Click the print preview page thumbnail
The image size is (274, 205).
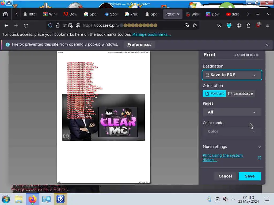[x=104, y=117]
